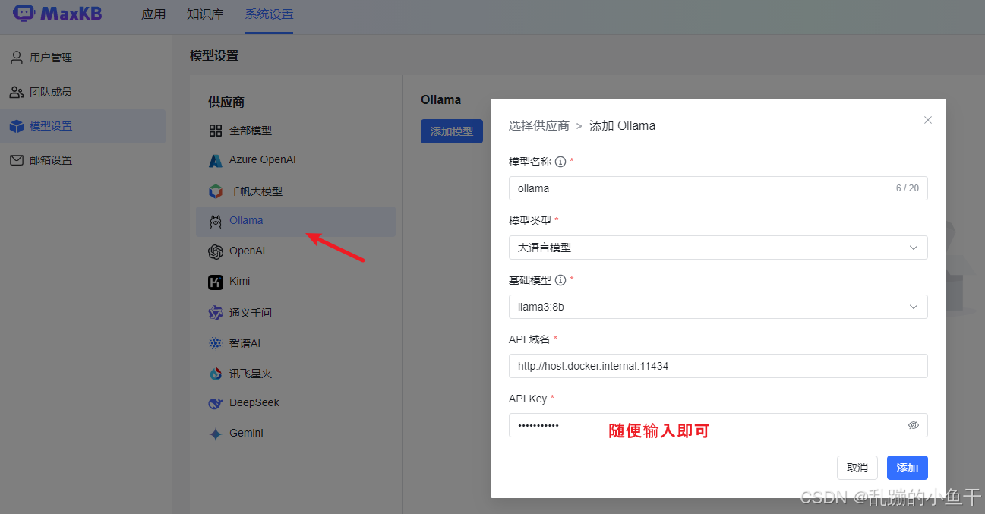Click the 智谱AI provider icon

pyautogui.click(x=216, y=343)
